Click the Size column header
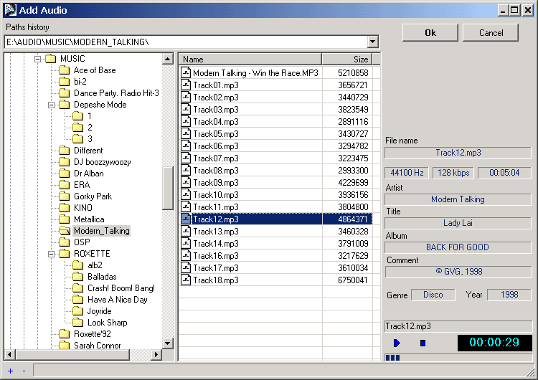 [347, 60]
